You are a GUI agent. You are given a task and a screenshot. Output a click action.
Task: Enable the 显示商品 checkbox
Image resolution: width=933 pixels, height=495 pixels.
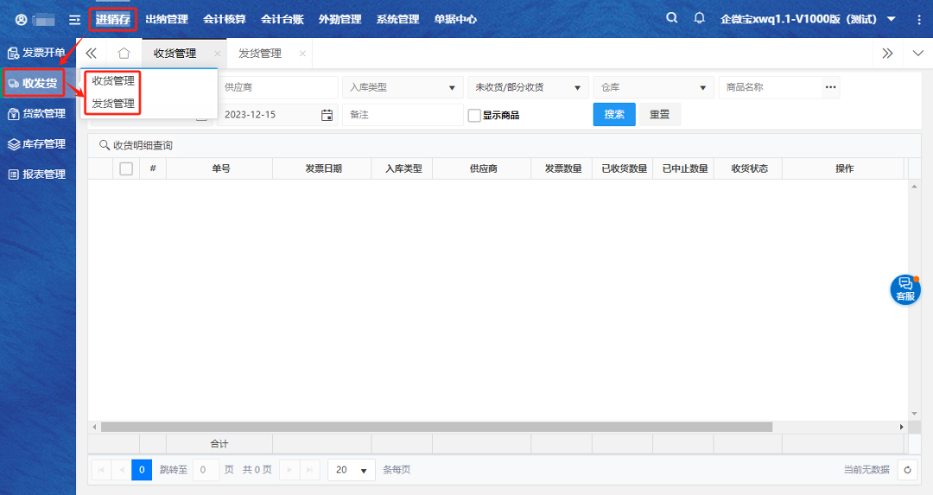click(474, 115)
